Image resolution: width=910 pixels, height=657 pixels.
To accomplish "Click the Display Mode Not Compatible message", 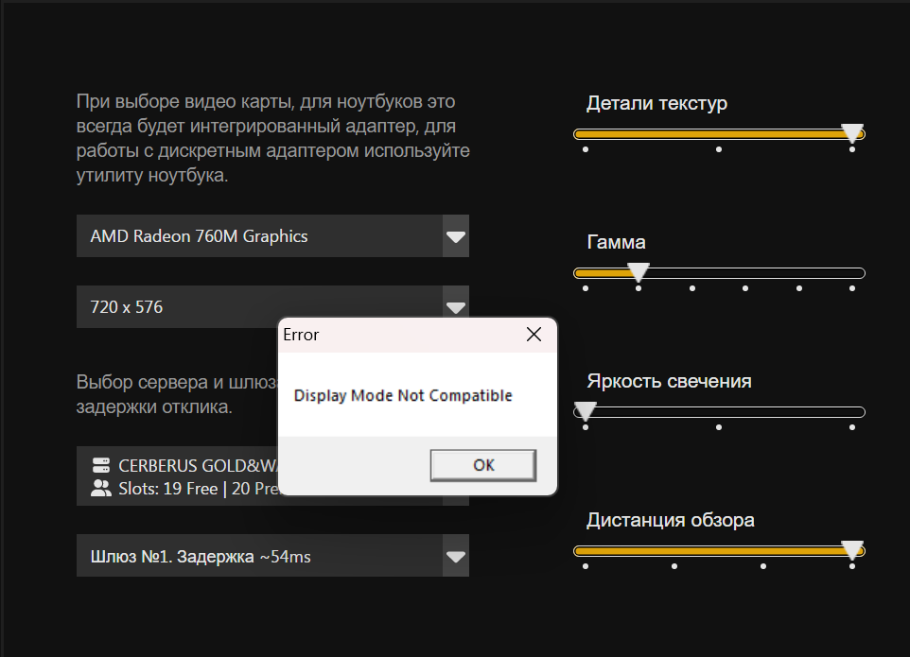I will (403, 395).
